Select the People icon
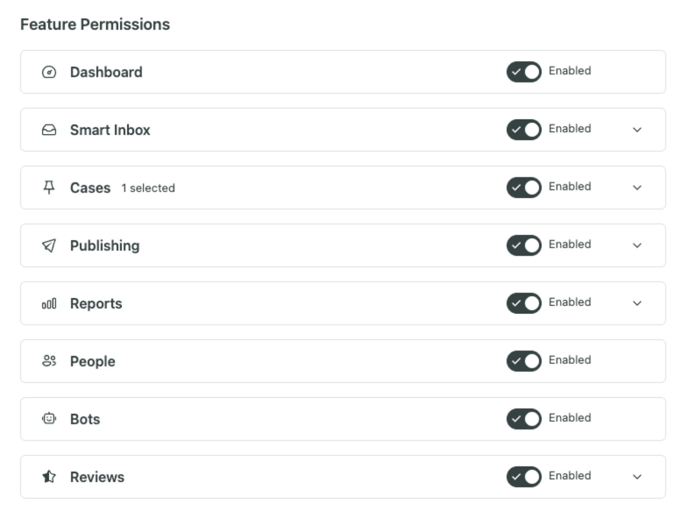685x518 pixels. [x=48, y=361]
